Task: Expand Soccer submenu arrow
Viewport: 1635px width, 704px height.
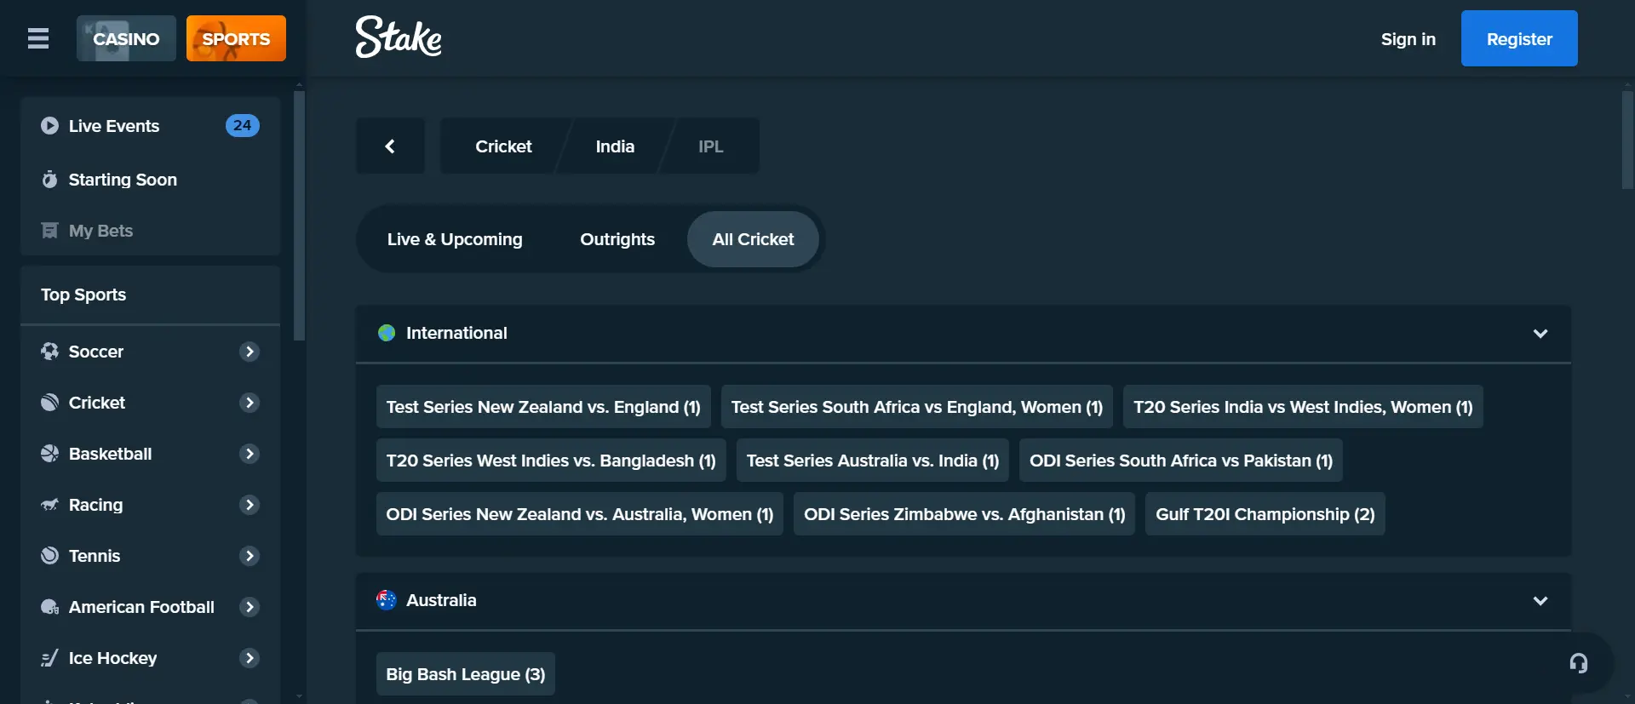Action: [x=250, y=352]
